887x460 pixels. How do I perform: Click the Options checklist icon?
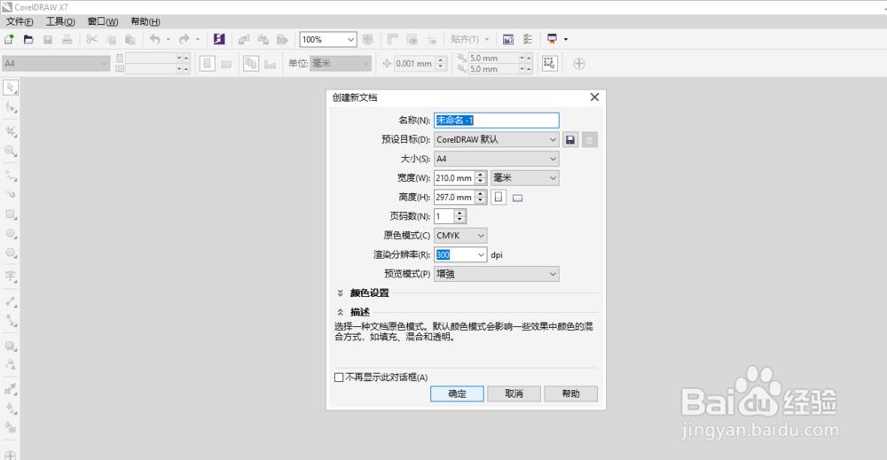527,40
